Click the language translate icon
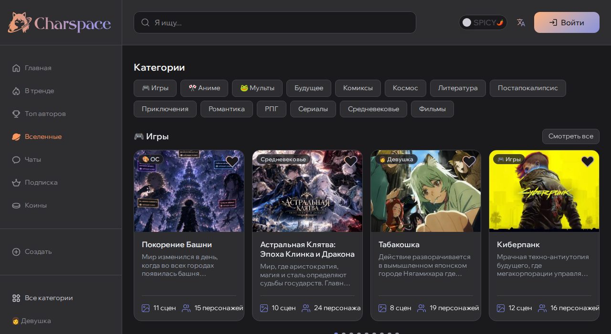 click(521, 22)
